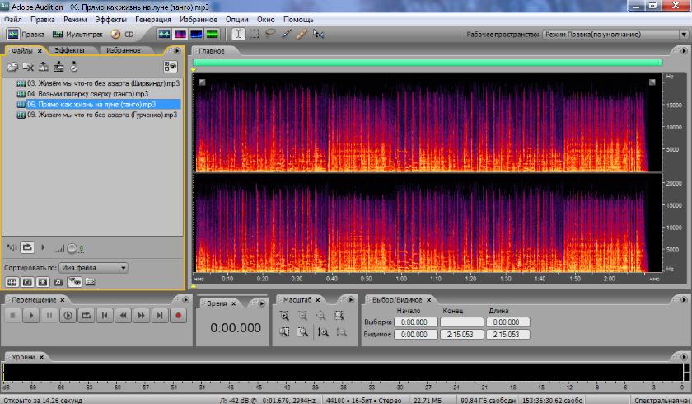This screenshot has height=404, width=692.
Task: Toggle show audio files filter button
Action: (x=12, y=281)
